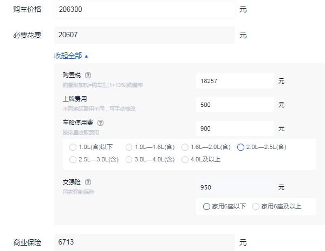Select 1.0L—1.6L(含) displacement option
This screenshot has width=325, height=251.
(129, 147)
